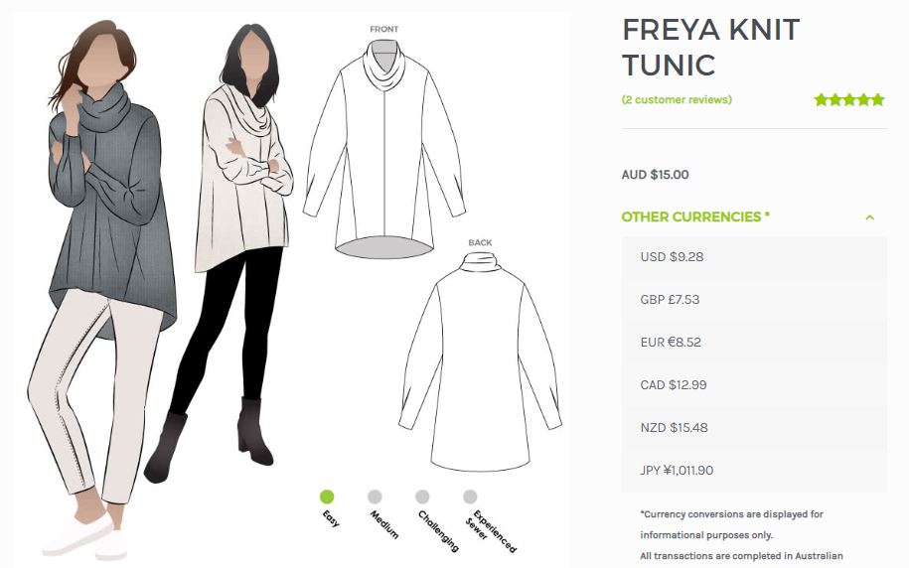
Task: Select the GBP £7.53 currency row
Action: pyautogui.click(x=754, y=300)
